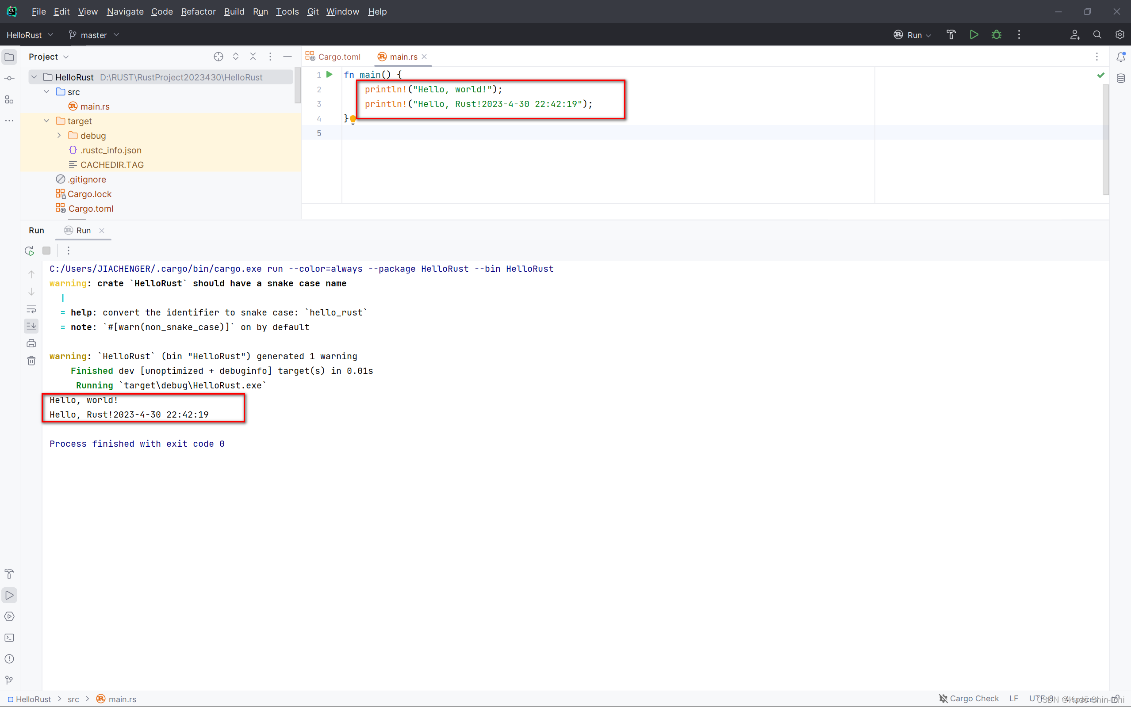This screenshot has height=707, width=1131.
Task: Select CACHEDIR.TAG file
Action: (106, 164)
